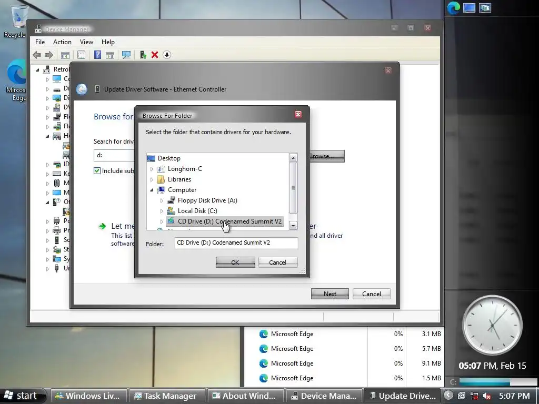The height and width of the screenshot is (404, 539).
Task: Expand the CD Drive (D:) node
Action: tap(162, 221)
